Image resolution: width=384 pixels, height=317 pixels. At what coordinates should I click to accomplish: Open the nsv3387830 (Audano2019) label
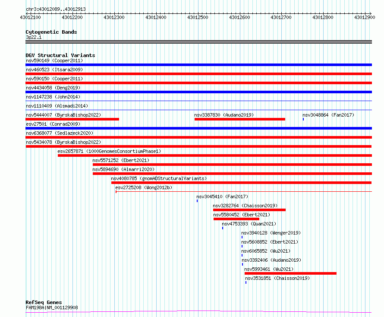(224, 115)
